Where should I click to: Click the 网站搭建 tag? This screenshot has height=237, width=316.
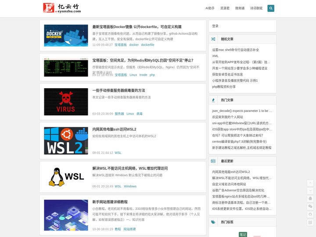coord(129,229)
